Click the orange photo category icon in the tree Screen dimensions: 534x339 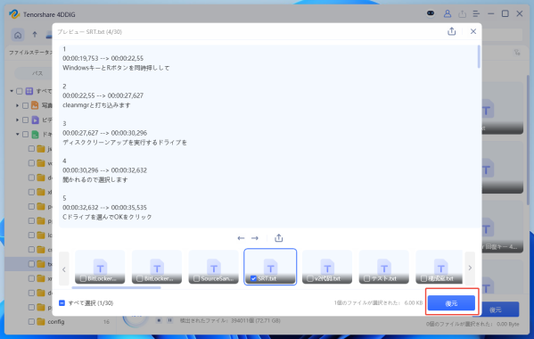tap(35, 105)
